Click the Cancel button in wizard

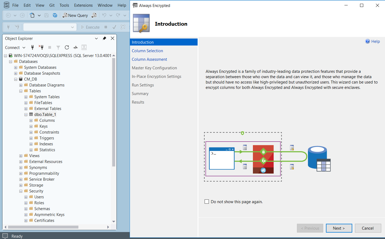[368, 228]
